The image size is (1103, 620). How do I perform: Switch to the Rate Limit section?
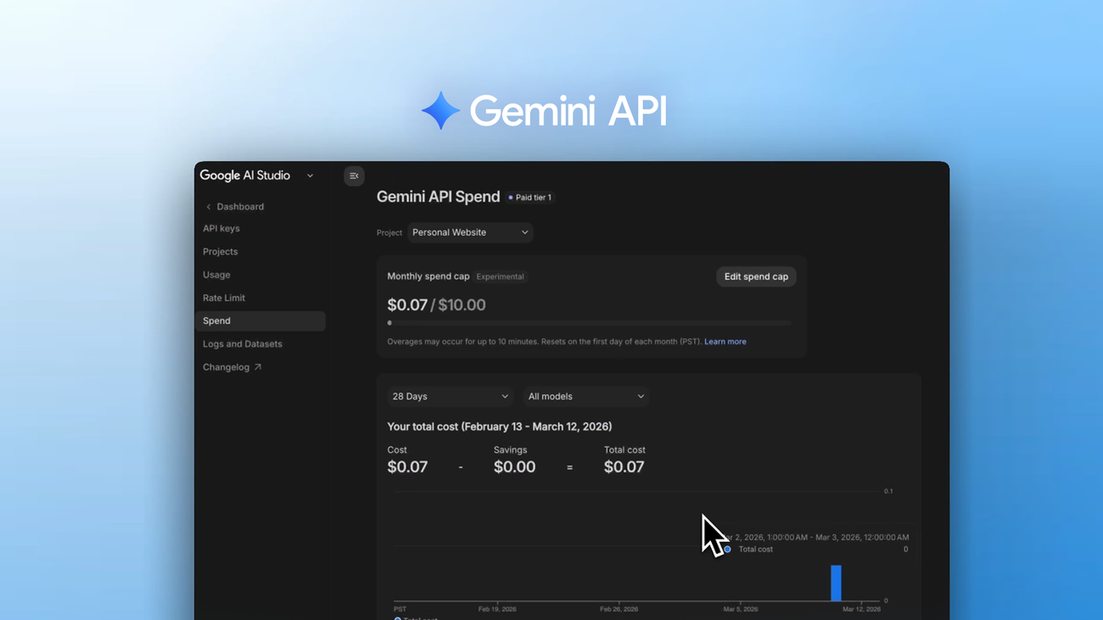(x=223, y=298)
